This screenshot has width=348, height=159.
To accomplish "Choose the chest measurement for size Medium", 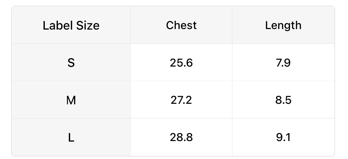I will point(181,100).
